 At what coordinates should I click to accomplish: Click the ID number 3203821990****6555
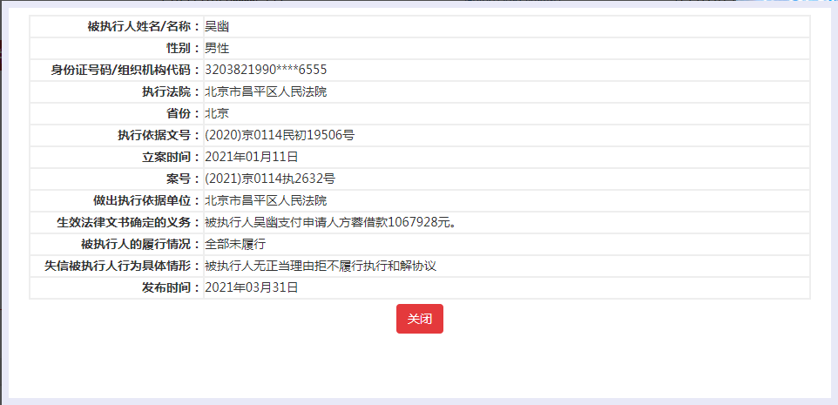click(x=266, y=70)
